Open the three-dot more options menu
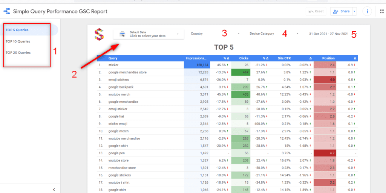This screenshot has width=386, height=193. 367,11
